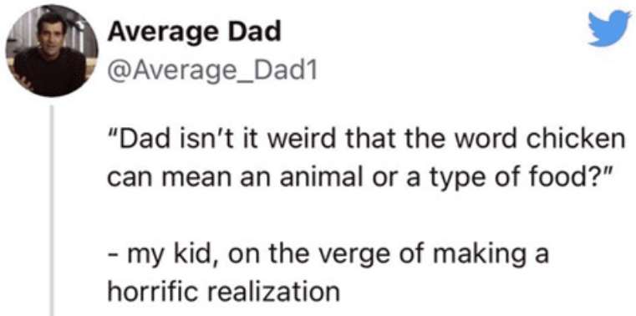The width and height of the screenshot is (636, 316).
Task: Open the @Average_Dad1 handle link
Action: [x=211, y=73]
